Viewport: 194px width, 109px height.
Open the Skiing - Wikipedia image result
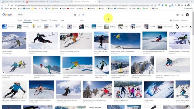pos(14,41)
